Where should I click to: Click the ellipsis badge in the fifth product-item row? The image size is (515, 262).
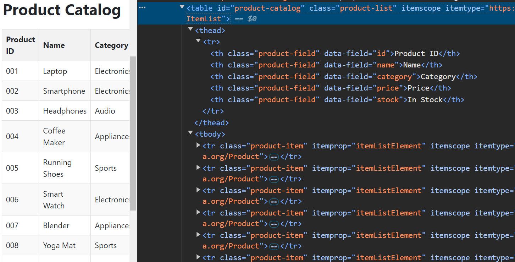point(274,246)
